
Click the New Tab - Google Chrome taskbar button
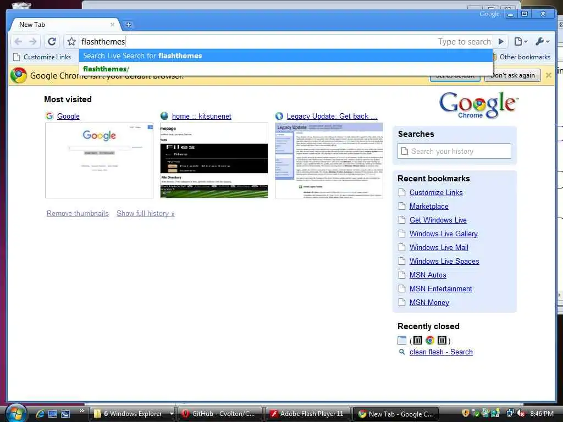click(396, 414)
